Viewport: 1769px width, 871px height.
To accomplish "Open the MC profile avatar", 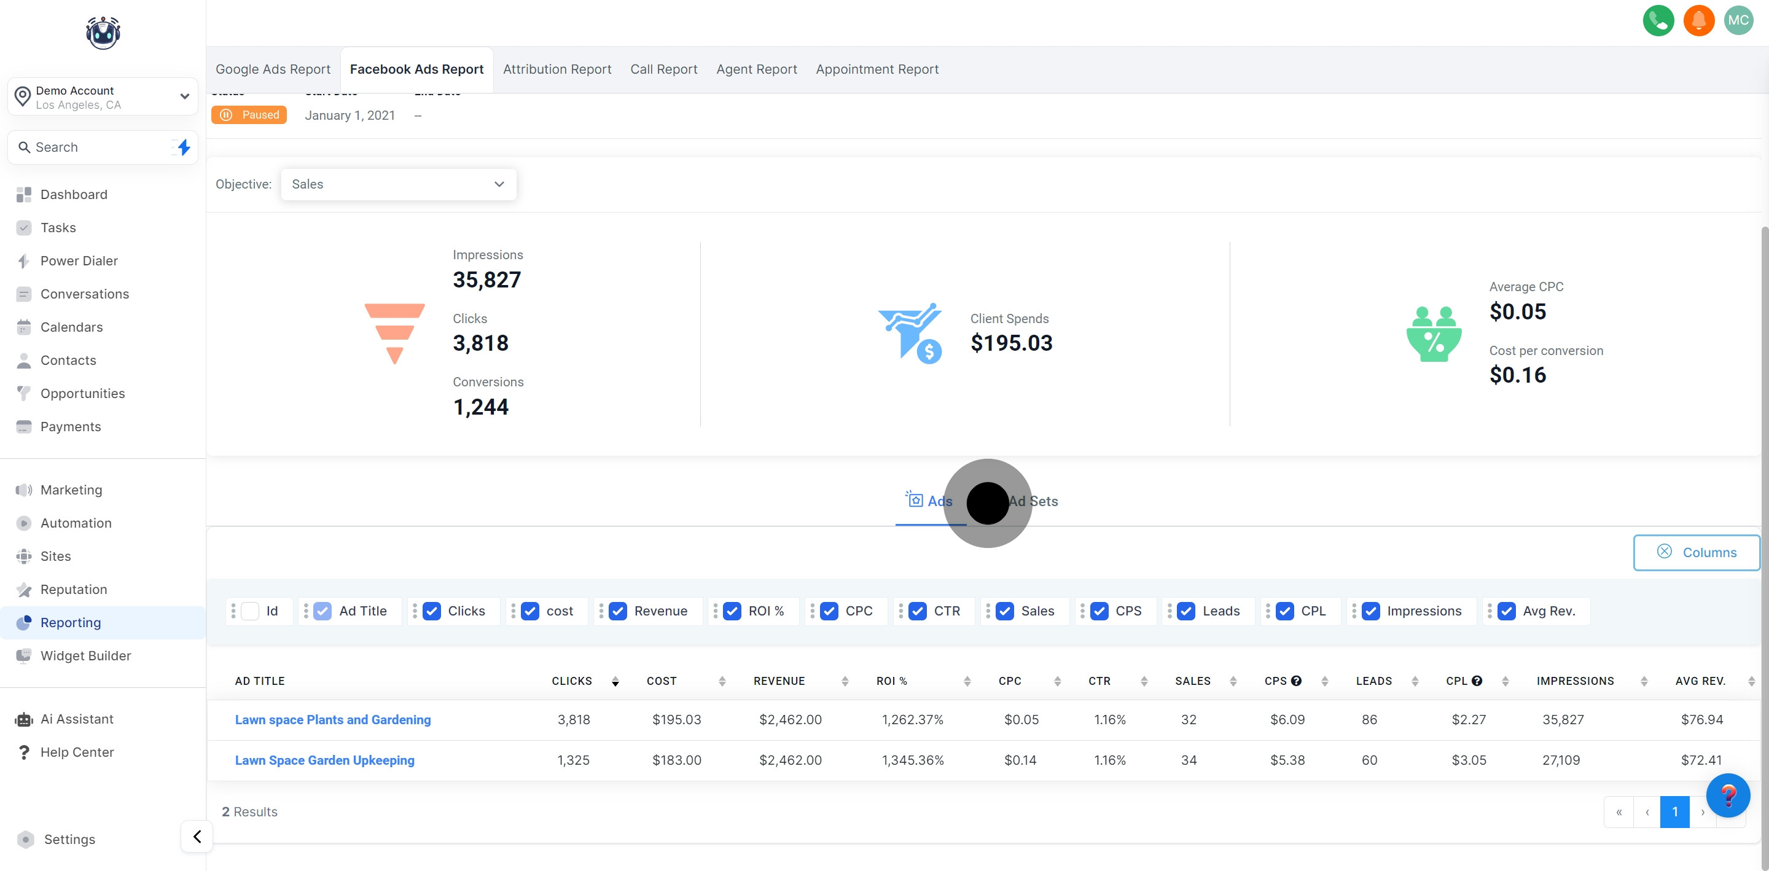I will click(x=1738, y=20).
